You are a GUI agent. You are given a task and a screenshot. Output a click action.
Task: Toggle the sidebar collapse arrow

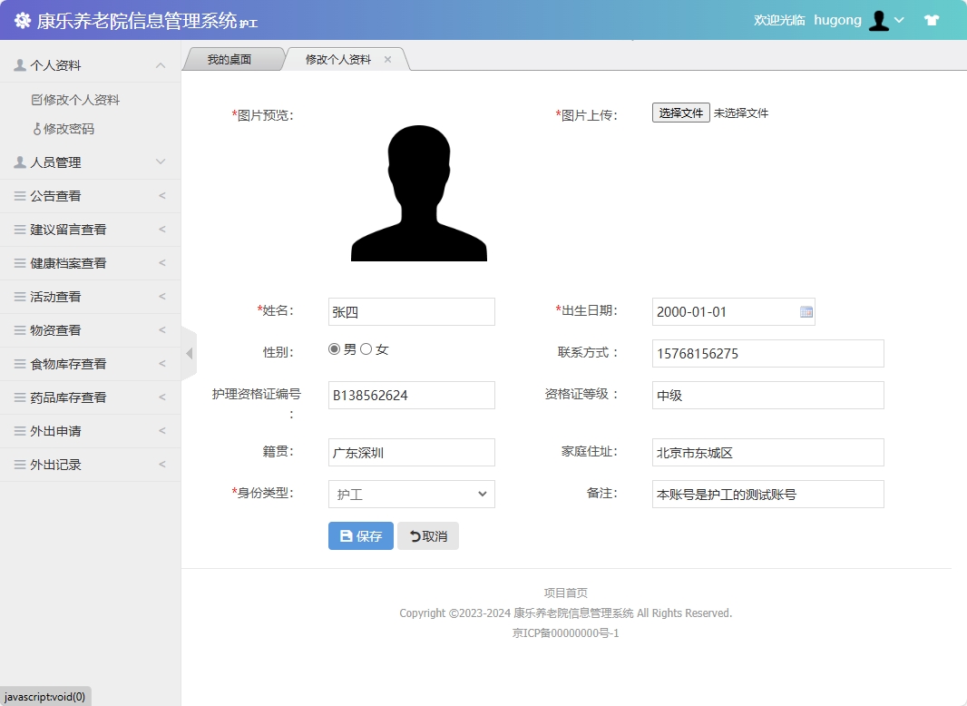[190, 354]
